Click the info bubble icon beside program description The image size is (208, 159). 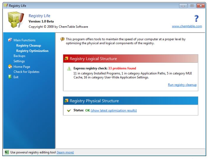[x=62, y=39]
